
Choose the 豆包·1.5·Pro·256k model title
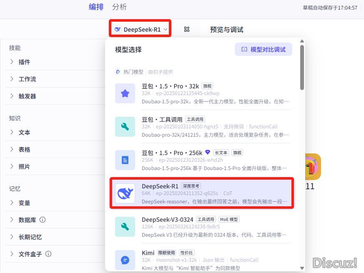(172, 153)
